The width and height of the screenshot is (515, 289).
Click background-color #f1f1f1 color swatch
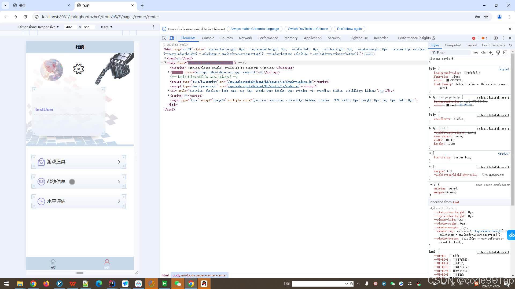tap(465, 73)
